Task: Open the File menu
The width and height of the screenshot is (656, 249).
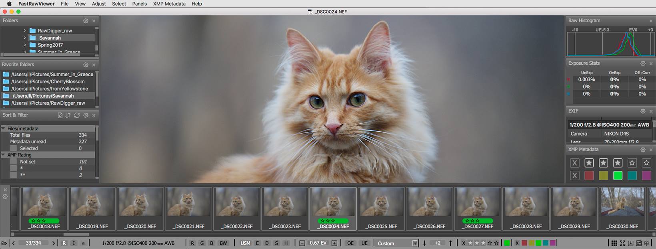Action: [64, 4]
